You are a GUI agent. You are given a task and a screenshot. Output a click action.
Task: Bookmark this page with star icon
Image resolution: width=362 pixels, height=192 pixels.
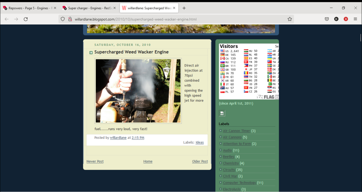pos(290,19)
